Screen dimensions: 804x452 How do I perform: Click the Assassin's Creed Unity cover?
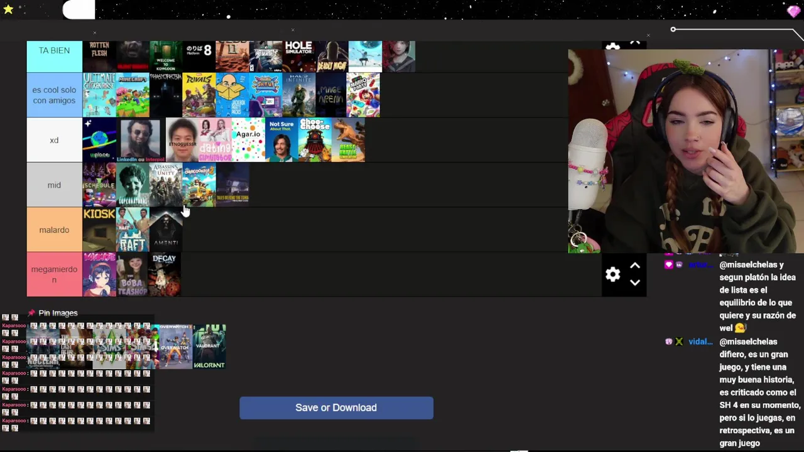pos(166,185)
